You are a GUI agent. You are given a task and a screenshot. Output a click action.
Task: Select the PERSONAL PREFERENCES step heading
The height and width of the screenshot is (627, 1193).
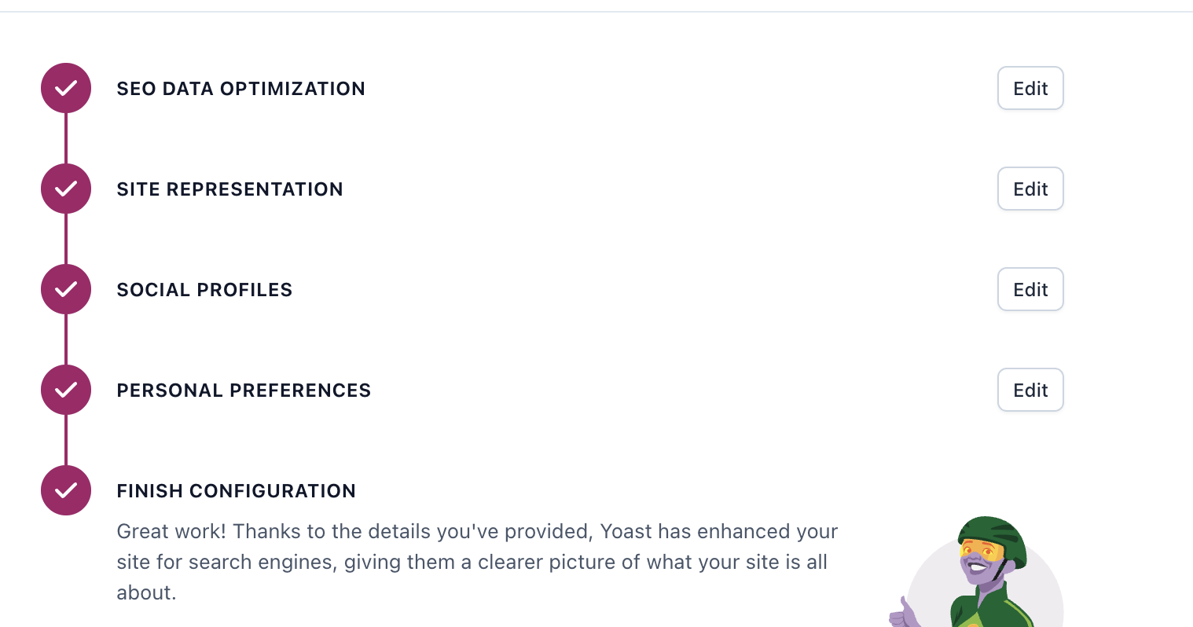[244, 390]
